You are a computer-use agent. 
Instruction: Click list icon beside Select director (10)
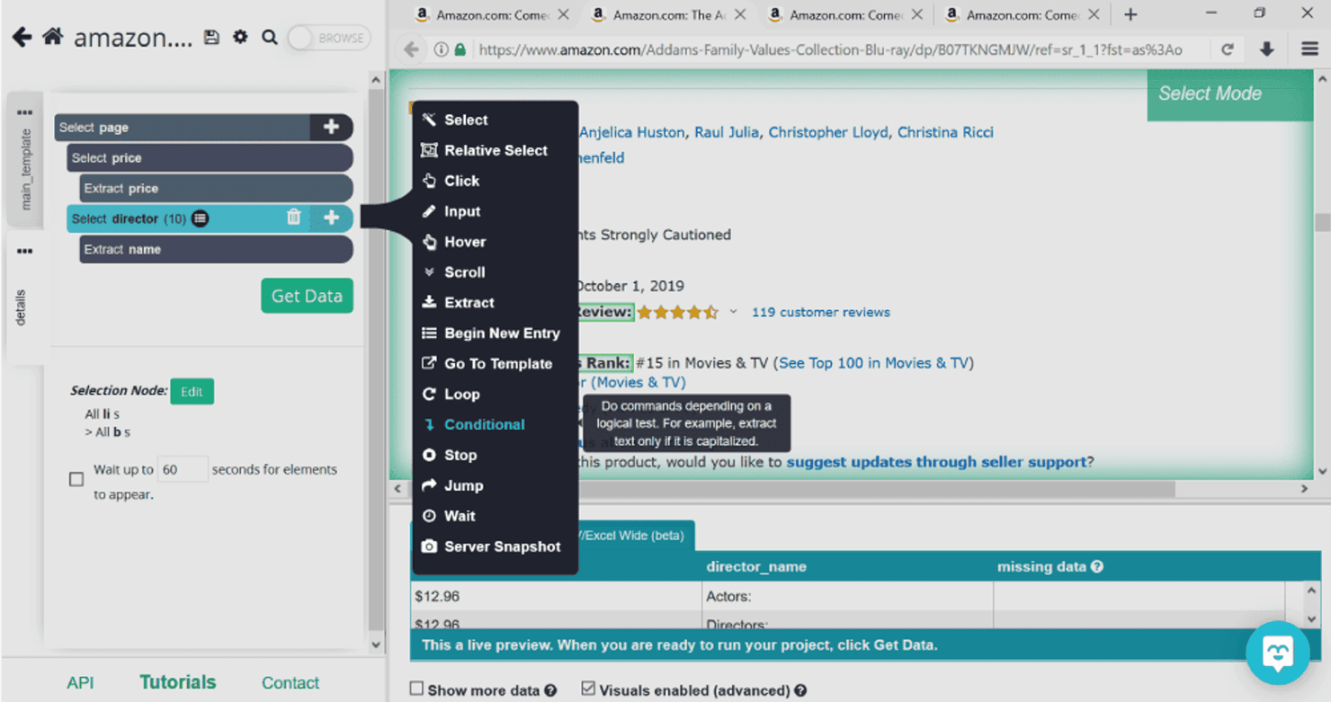[201, 218]
